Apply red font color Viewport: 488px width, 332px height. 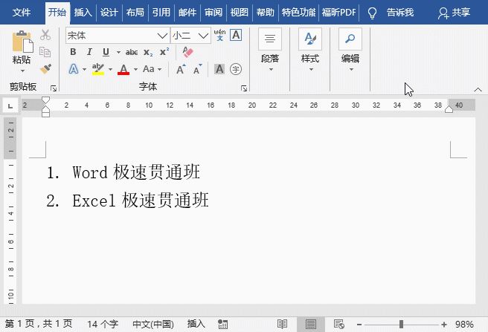point(123,69)
